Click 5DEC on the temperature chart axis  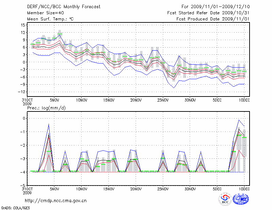tap(217, 100)
